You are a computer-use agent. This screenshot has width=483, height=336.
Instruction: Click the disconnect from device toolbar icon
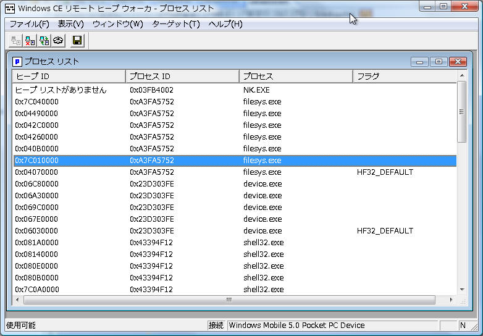point(30,41)
